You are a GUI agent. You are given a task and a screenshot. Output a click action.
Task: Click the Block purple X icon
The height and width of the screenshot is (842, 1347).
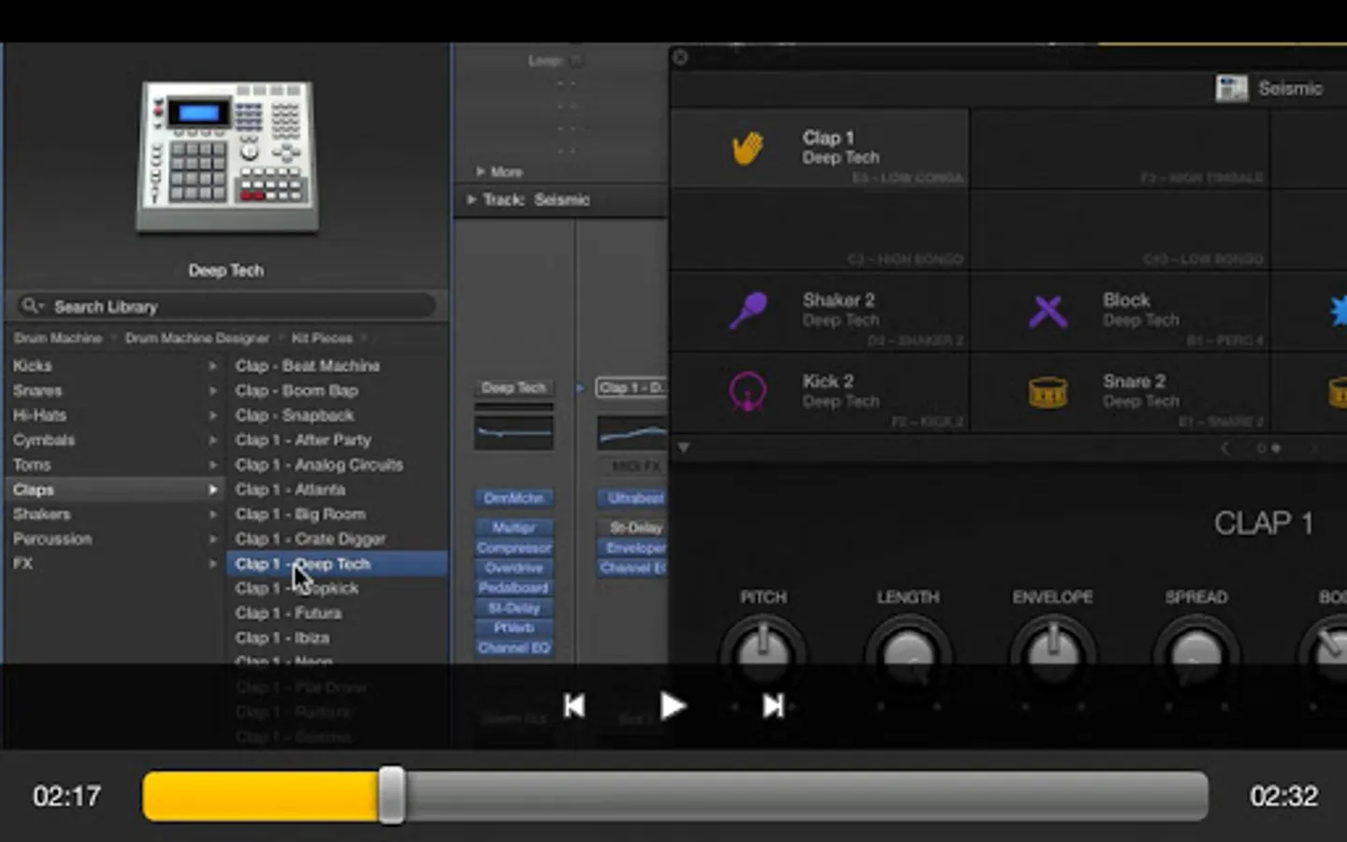(x=1048, y=311)
